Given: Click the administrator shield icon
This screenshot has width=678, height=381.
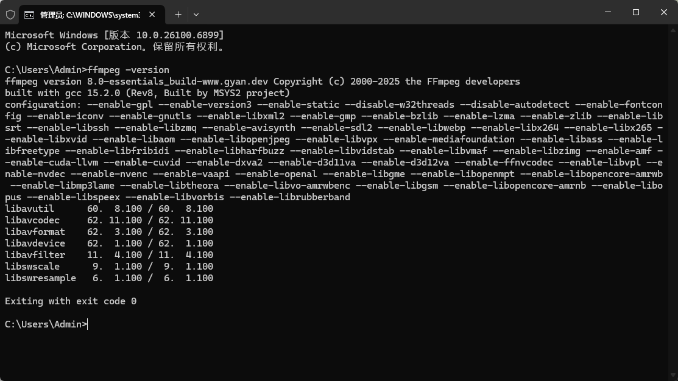Looking at the screenshot, I should point(10,14).
